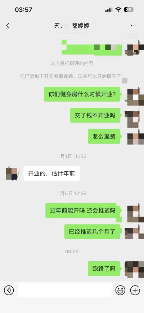Screen dimensions: 144x313
Task: Switch to voice input with the speaker icon
Action: pos(9,290)
